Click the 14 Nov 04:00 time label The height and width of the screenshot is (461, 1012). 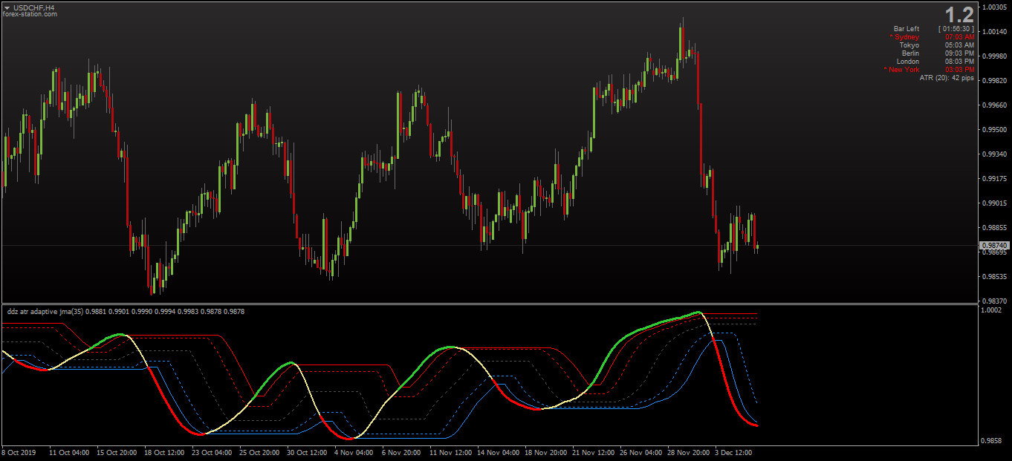[497, 452]
